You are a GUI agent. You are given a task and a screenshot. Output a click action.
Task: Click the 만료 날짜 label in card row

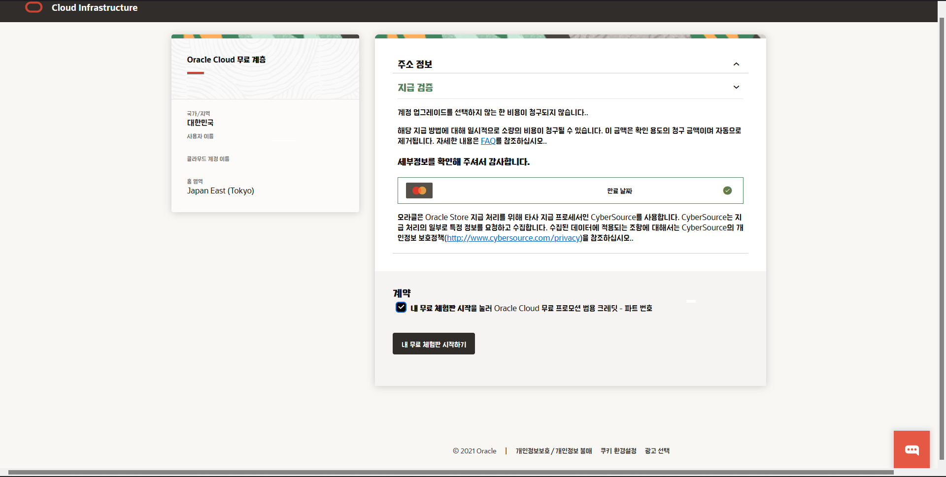point(619,191)
